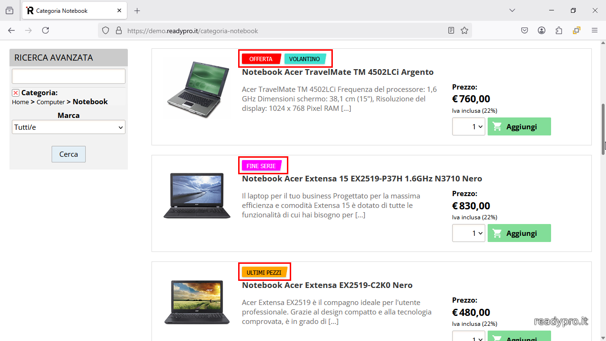606x341 pixels.
Task: Click the Pocket save icon
Action: 525,30
